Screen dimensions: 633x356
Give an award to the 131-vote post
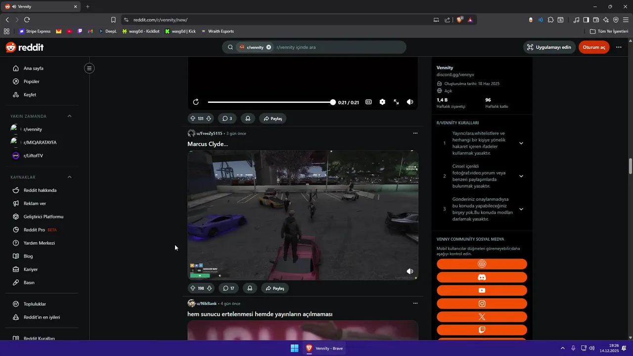(x=248, y=119)
